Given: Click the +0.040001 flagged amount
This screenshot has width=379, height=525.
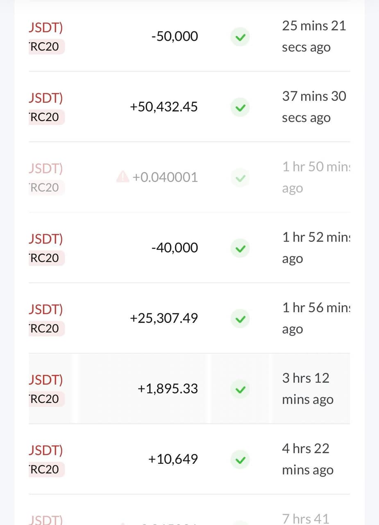Looking at the screenshot, I should (165, 178).
